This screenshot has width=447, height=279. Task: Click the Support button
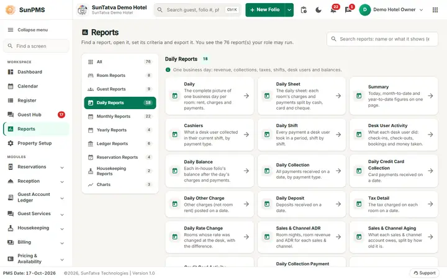pos(425,273)
